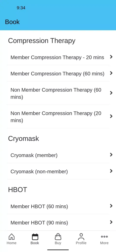Image resolution: width=116 pixels, height=252 pixels.
Task: Go to Profile person icon
Action: click(x=81, y=237)
